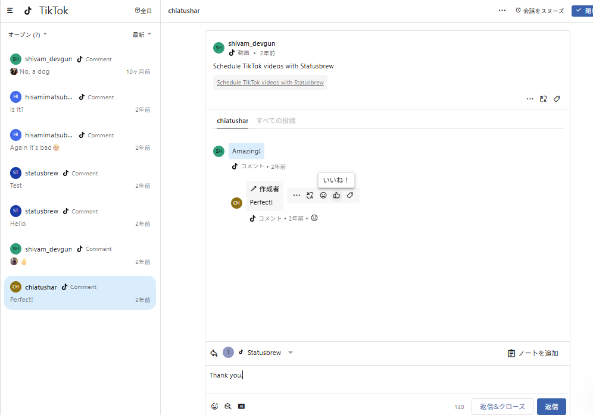Open statusbrew conversation 'Hello'
Image resolution: width=593 pixels, height=415 pixels.
coord(80,217)
